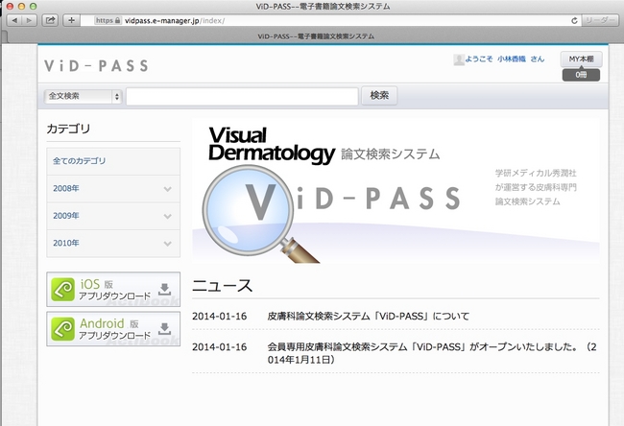The height and width of the screenshot is (426, 624).
Task: Focus the search keyword text field
Action: click(x=242, y=97)
